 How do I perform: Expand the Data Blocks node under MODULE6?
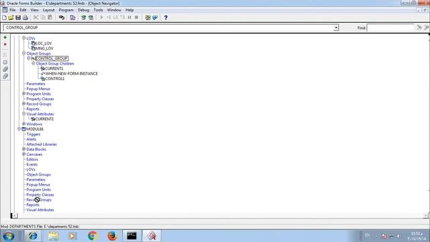[24, 149]
